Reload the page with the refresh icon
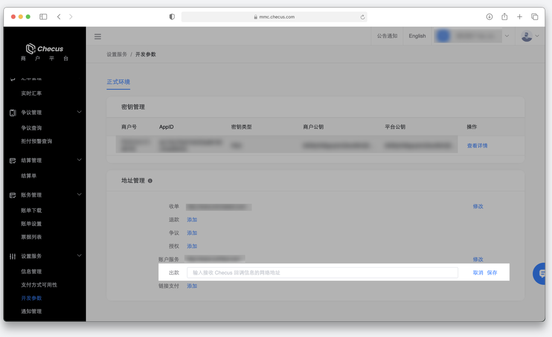This screenshot has height=337, width=552. click(x=363, y=17)
